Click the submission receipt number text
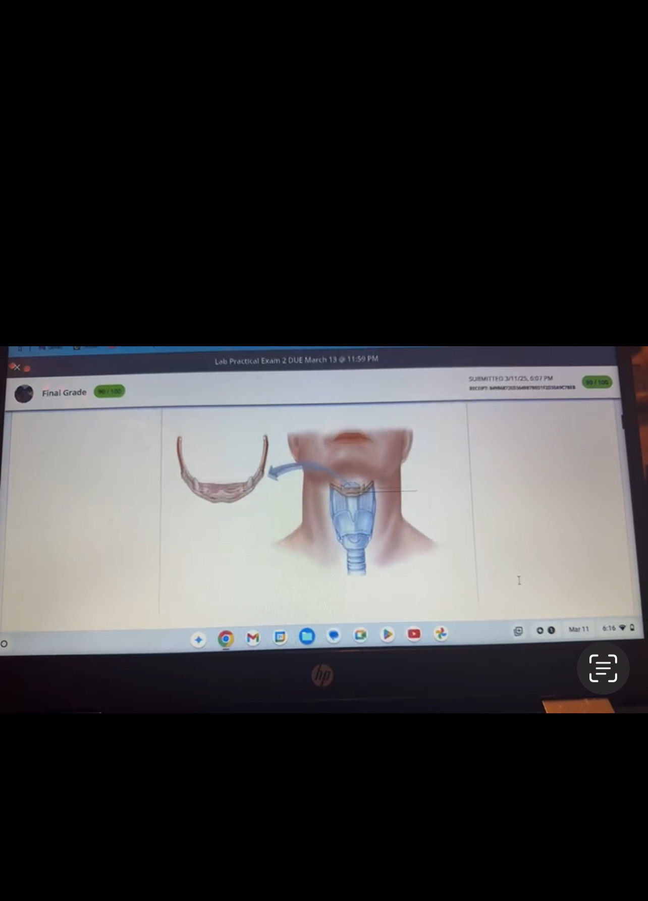The image size is (648, 901). [x=522, y=388]
